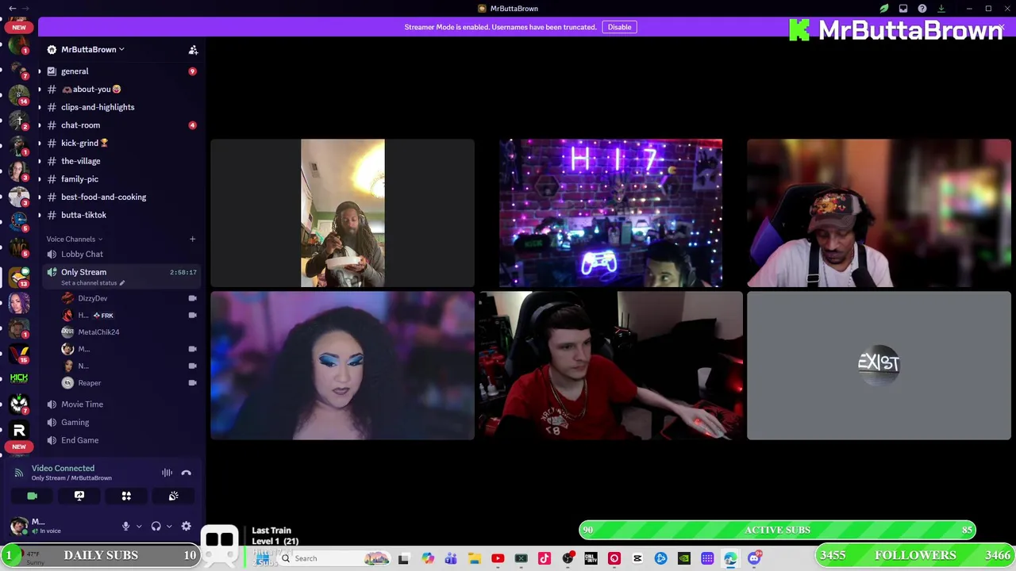
Task: Focus the neon H17 room video
Action: [610, 213]
